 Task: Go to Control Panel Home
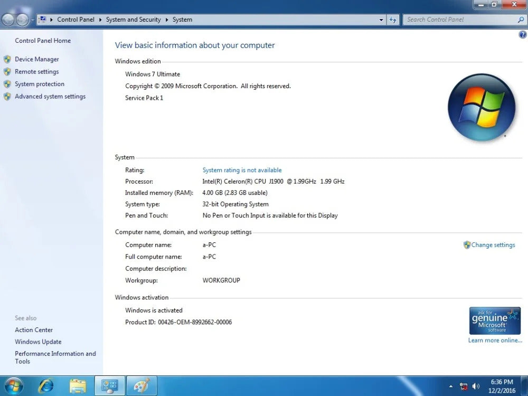pos(42,41)
